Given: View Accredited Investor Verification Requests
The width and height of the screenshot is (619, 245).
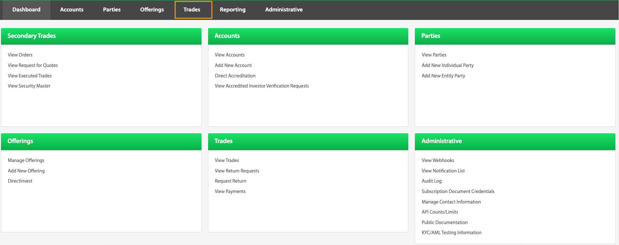Looking at the screenshot, I should click(x=262, y=86).
